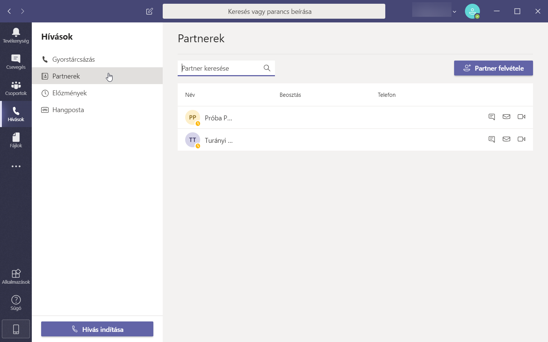Click the Partner keresése search field
This screenshot has width=548, height=342.
click(x=221, y=68)
